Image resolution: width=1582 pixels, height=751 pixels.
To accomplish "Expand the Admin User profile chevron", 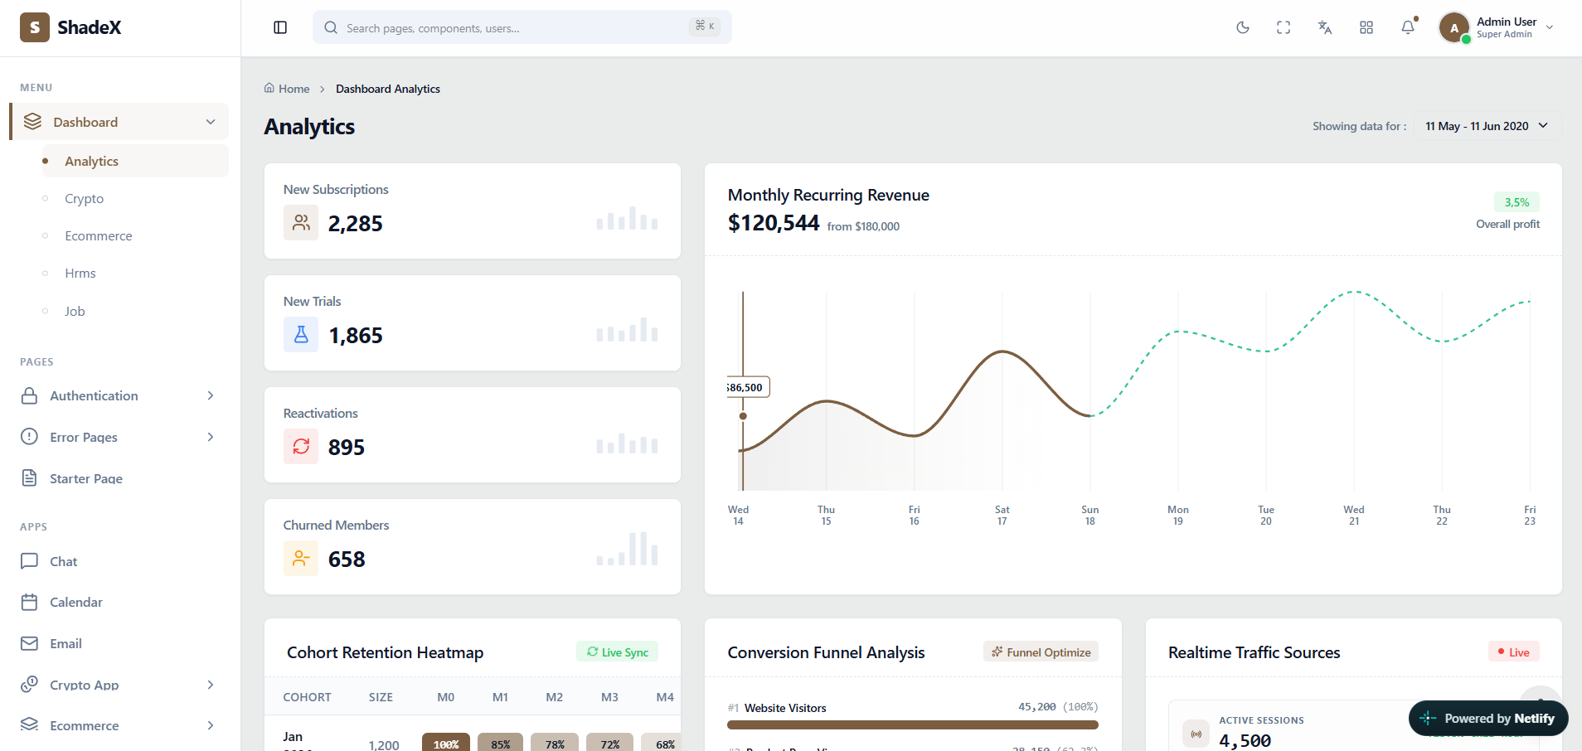I will pos(1550,27).
